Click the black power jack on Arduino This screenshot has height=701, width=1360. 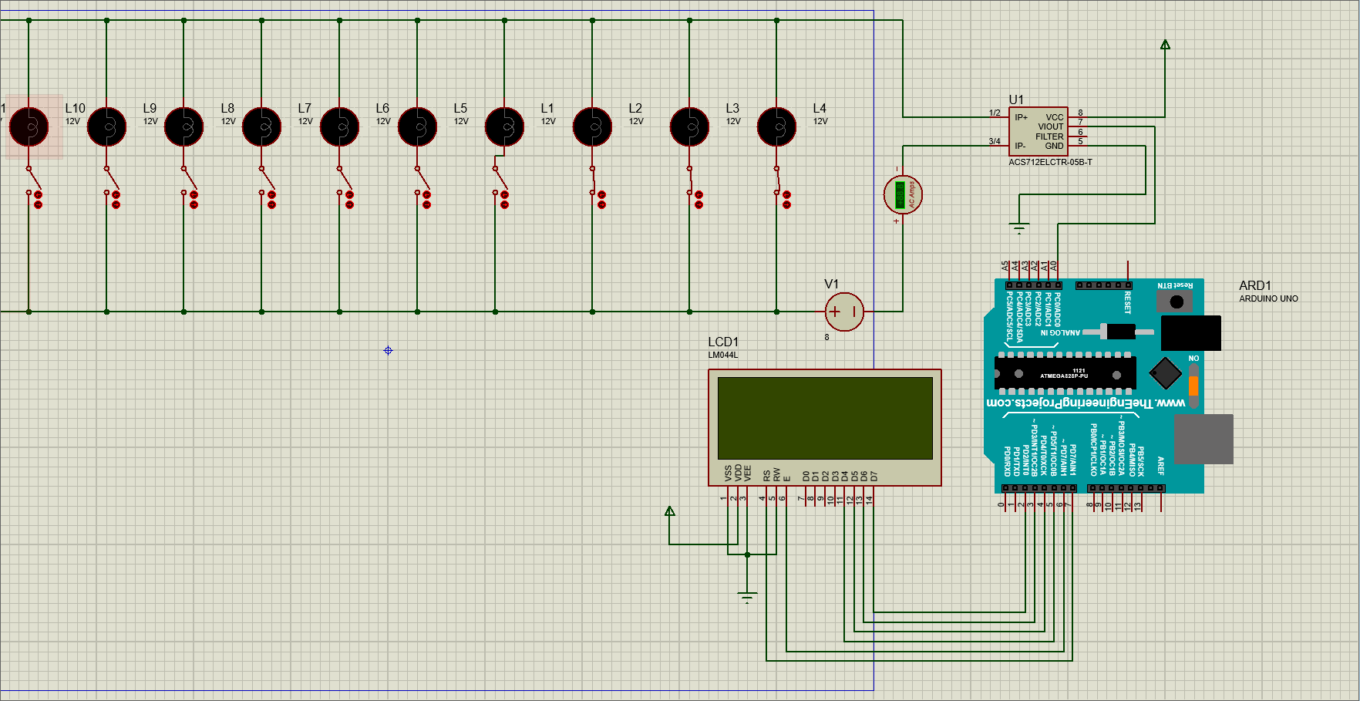1190,333
